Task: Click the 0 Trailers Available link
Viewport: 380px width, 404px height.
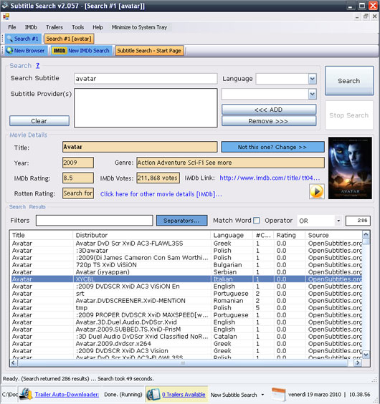Action: 184,394
